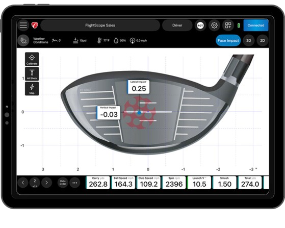Open the weather conditions E/O icon
Image resolution: width=285 pixels, height=228 pixels.
click(23, 40)
